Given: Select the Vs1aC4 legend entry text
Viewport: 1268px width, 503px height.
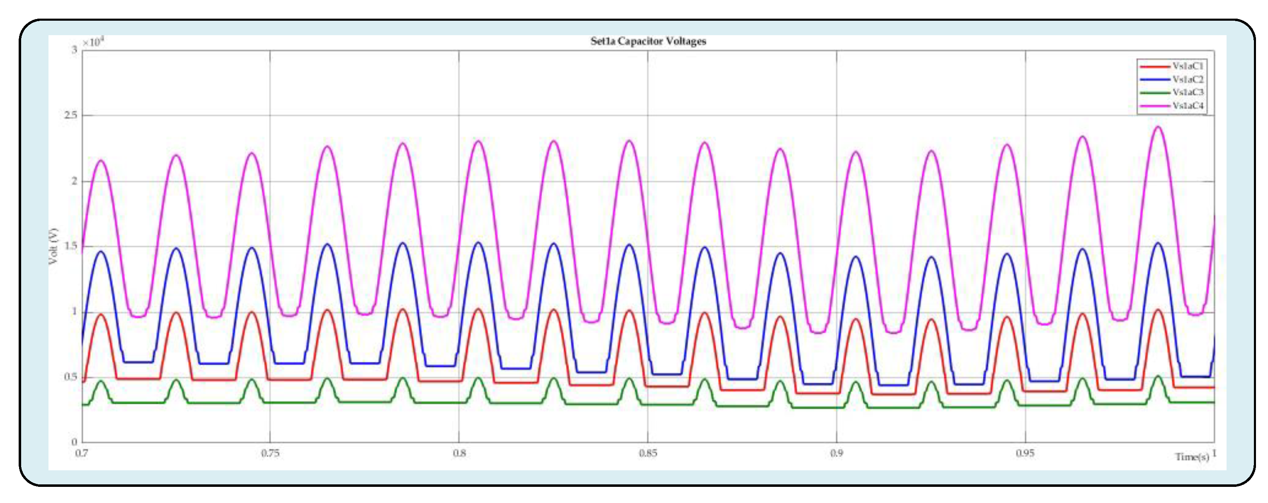Looking at the screenshot, I should [x=1188, y=106].
